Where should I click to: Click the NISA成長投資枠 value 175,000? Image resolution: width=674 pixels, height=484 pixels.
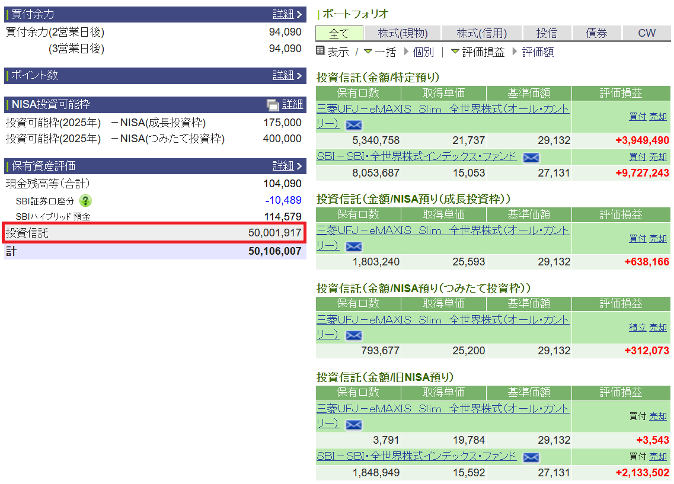282,123
